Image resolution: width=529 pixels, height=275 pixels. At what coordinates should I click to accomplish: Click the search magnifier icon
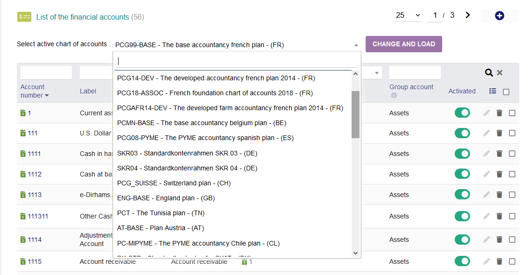coord(489,72)
